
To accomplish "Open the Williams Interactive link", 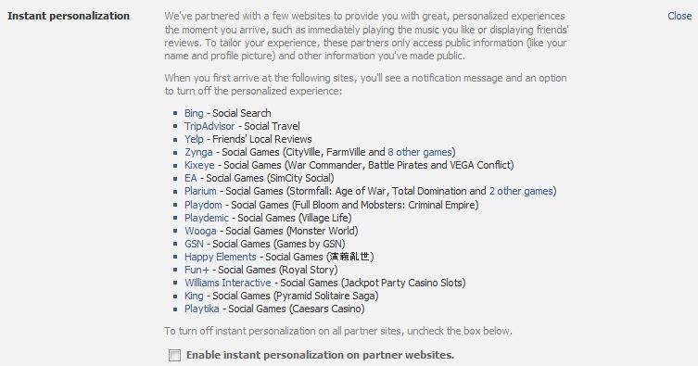I will click(228, 283).
